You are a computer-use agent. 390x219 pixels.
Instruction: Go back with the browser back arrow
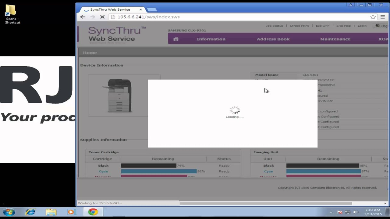83,17
